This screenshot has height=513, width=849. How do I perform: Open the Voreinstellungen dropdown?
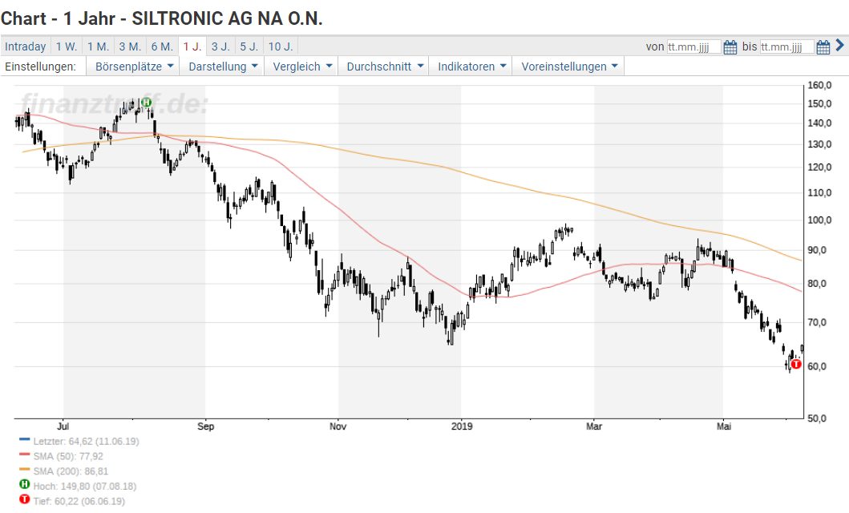[x=569, y=67]
